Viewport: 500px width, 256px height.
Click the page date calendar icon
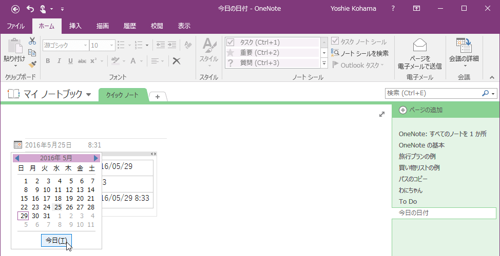tap(18, 145)
